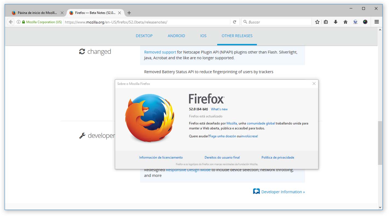The height and width of the screenshot is (217, 389).
Task: Click the Firefox logo image in dialog
Action: (x=150, y=118)
